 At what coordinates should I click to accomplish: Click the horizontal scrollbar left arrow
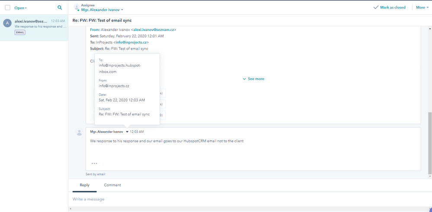[70, 209]
